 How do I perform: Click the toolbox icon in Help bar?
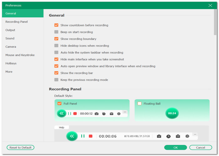click(x=178, y=136)
